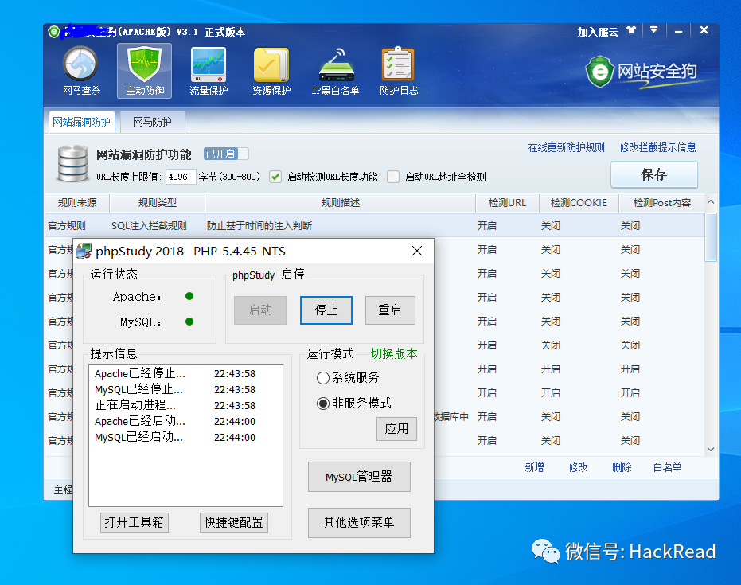Minimize the 网站安全狗 window
Image resolution: width=741 pixels, height=585 pixels.
point(679,31)
